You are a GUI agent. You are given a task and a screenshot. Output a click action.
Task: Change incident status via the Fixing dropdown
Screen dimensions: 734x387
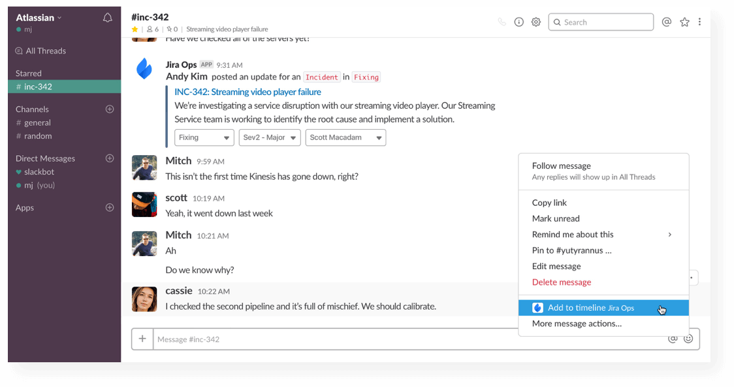(x=204, y=137)
